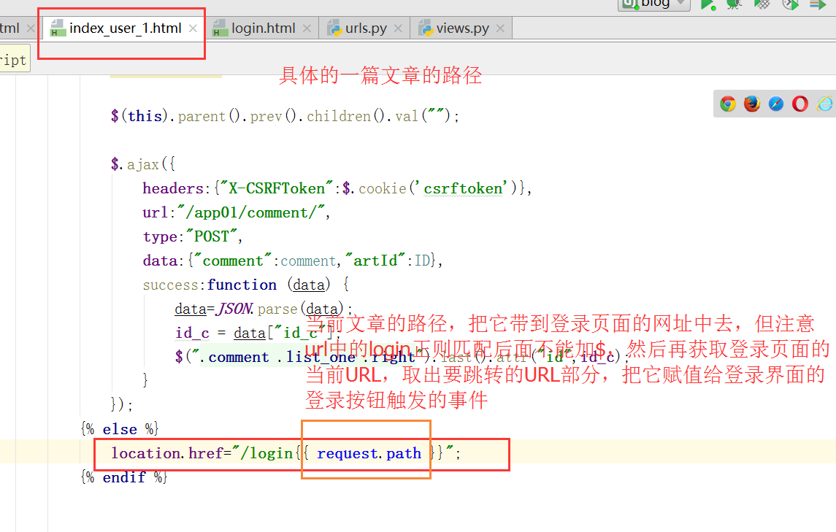Open the file in Chrome preview icon
836x532 pixels.
[728, 104]
